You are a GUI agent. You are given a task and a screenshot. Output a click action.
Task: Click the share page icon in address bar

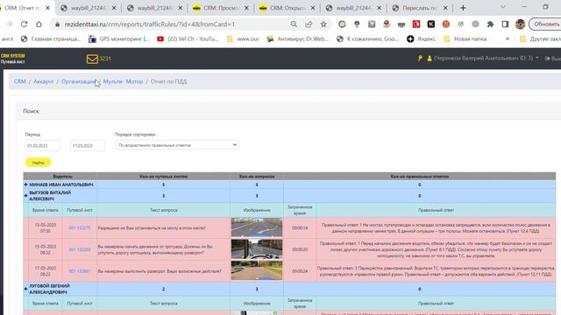click(x=309, y=24)
